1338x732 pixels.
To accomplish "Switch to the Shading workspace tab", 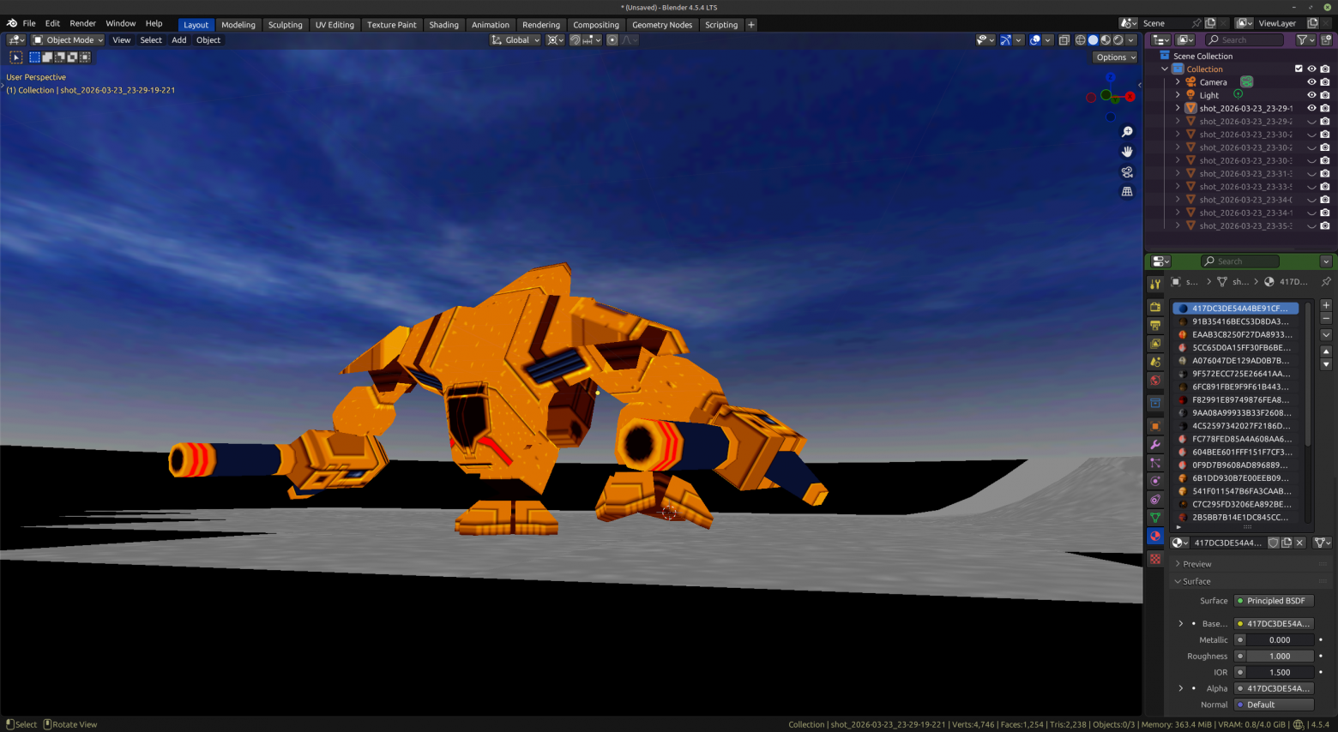I will pos(443,25).
